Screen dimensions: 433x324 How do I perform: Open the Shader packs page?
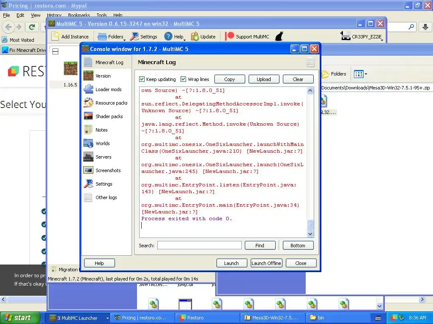coord(106,116)
